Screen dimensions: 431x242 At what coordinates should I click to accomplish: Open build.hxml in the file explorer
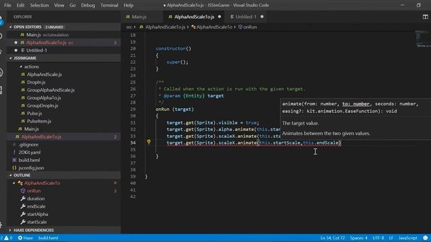pyautogui.click(x=29, y=160)
